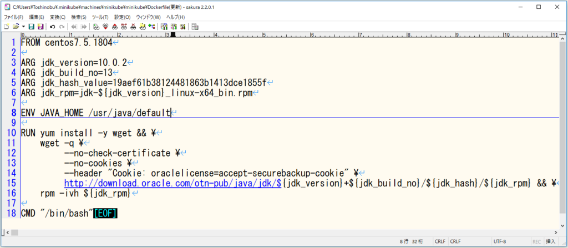Click the find next icon
Image resolution: width=568 pixels, height=248 pixels.
(105, 27)
